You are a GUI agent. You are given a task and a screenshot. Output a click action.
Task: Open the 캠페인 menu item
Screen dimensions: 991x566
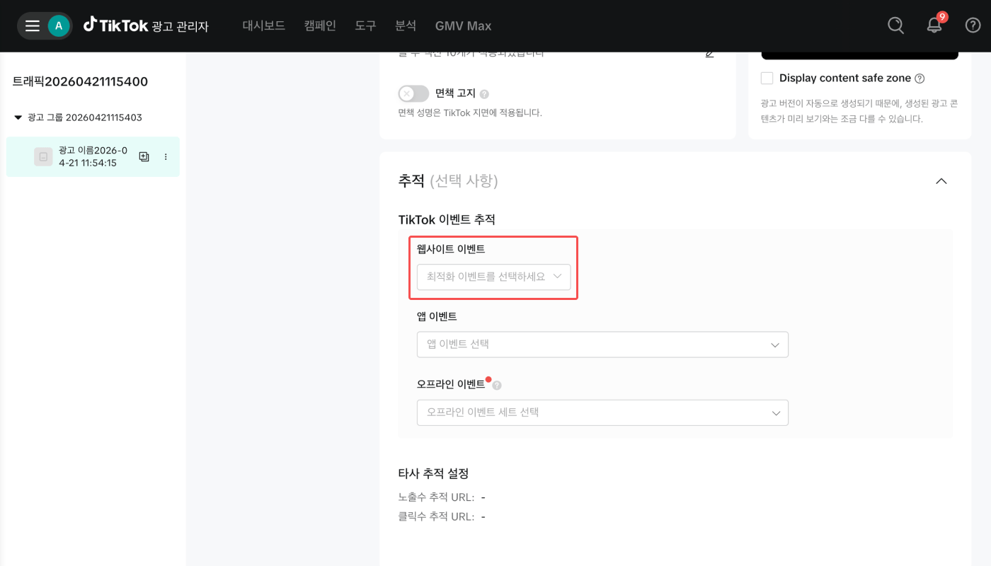click(x=320, y=26)
